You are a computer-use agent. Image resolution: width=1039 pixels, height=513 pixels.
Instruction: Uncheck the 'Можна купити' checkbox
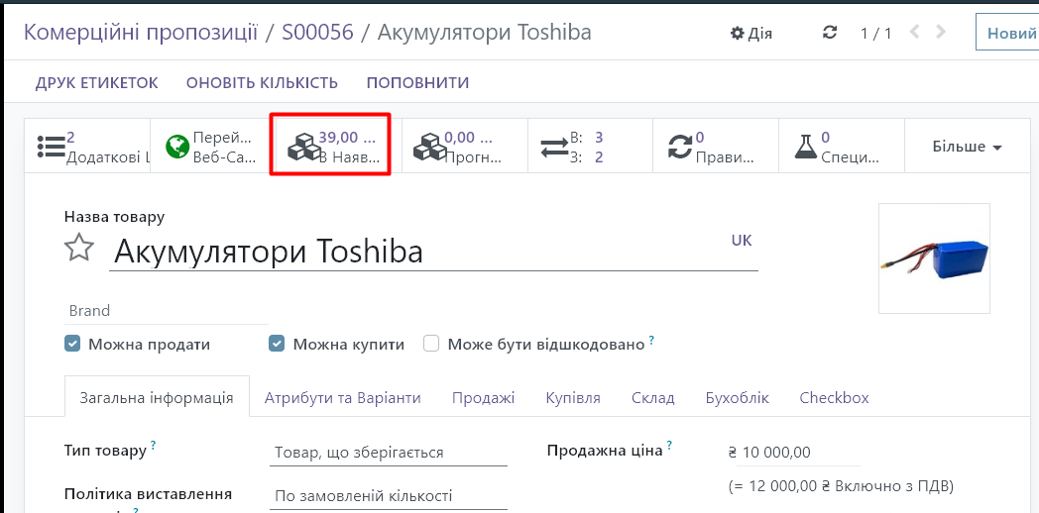point(277,345)
